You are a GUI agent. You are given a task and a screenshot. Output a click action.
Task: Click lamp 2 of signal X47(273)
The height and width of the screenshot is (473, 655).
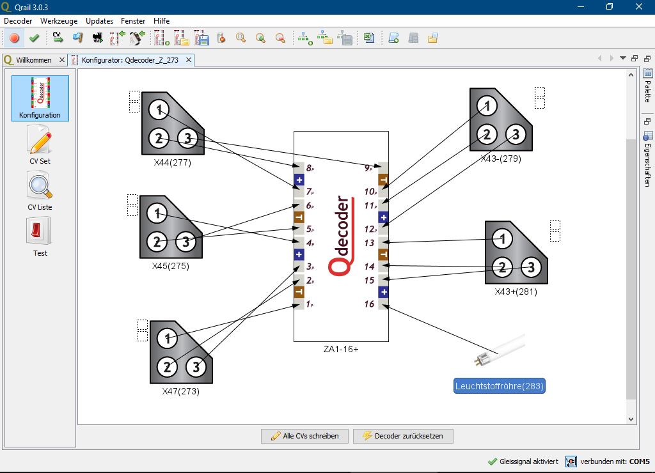[167, 367]
